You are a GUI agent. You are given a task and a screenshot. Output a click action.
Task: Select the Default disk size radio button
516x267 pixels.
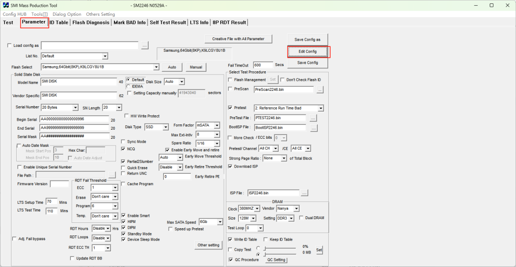129,80
